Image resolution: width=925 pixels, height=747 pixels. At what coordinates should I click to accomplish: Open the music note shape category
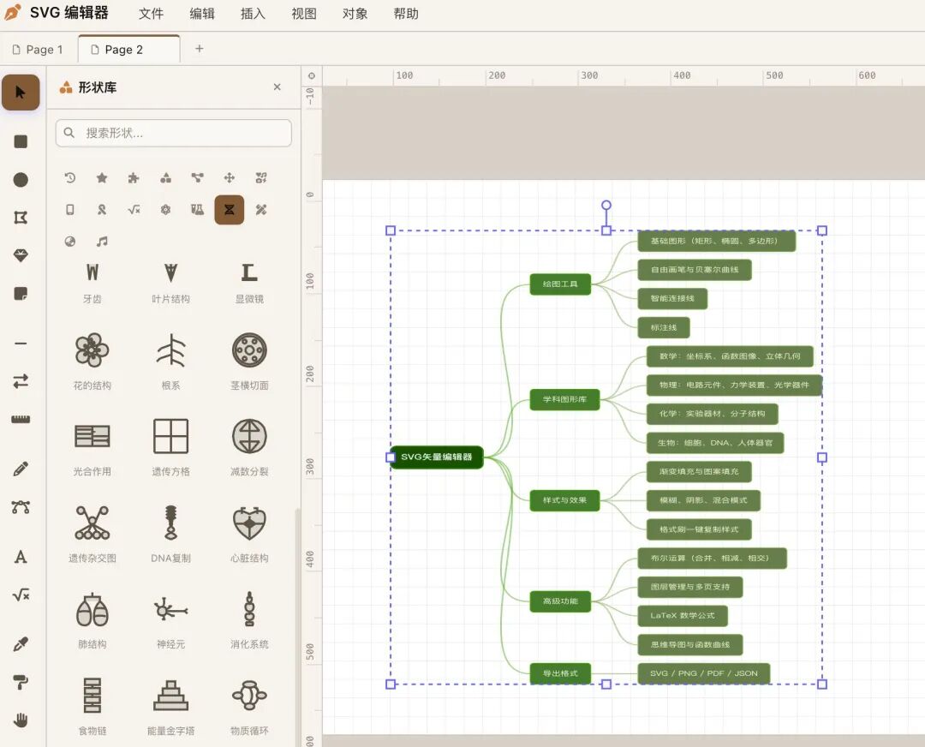point(102,242)
